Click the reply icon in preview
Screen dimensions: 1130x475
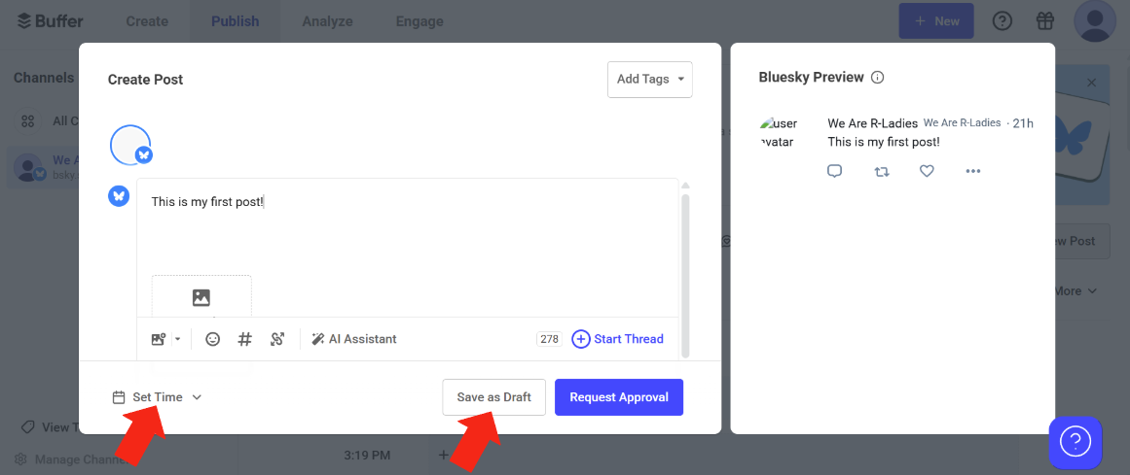(834, 171)
